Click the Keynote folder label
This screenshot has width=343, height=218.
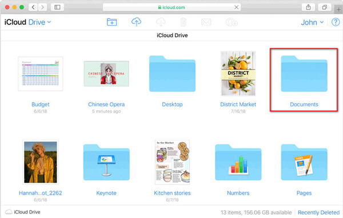pyautogui.click(x=106, y=193)
